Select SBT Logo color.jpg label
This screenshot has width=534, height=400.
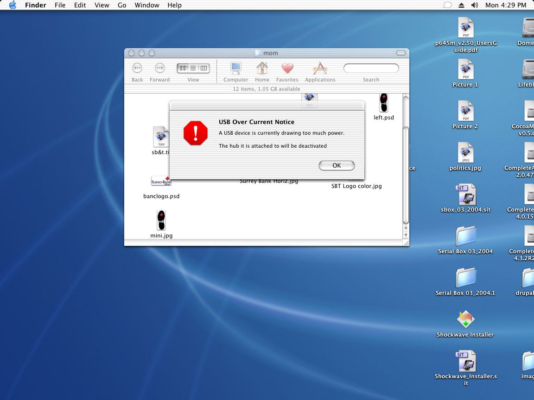(356, 186)
